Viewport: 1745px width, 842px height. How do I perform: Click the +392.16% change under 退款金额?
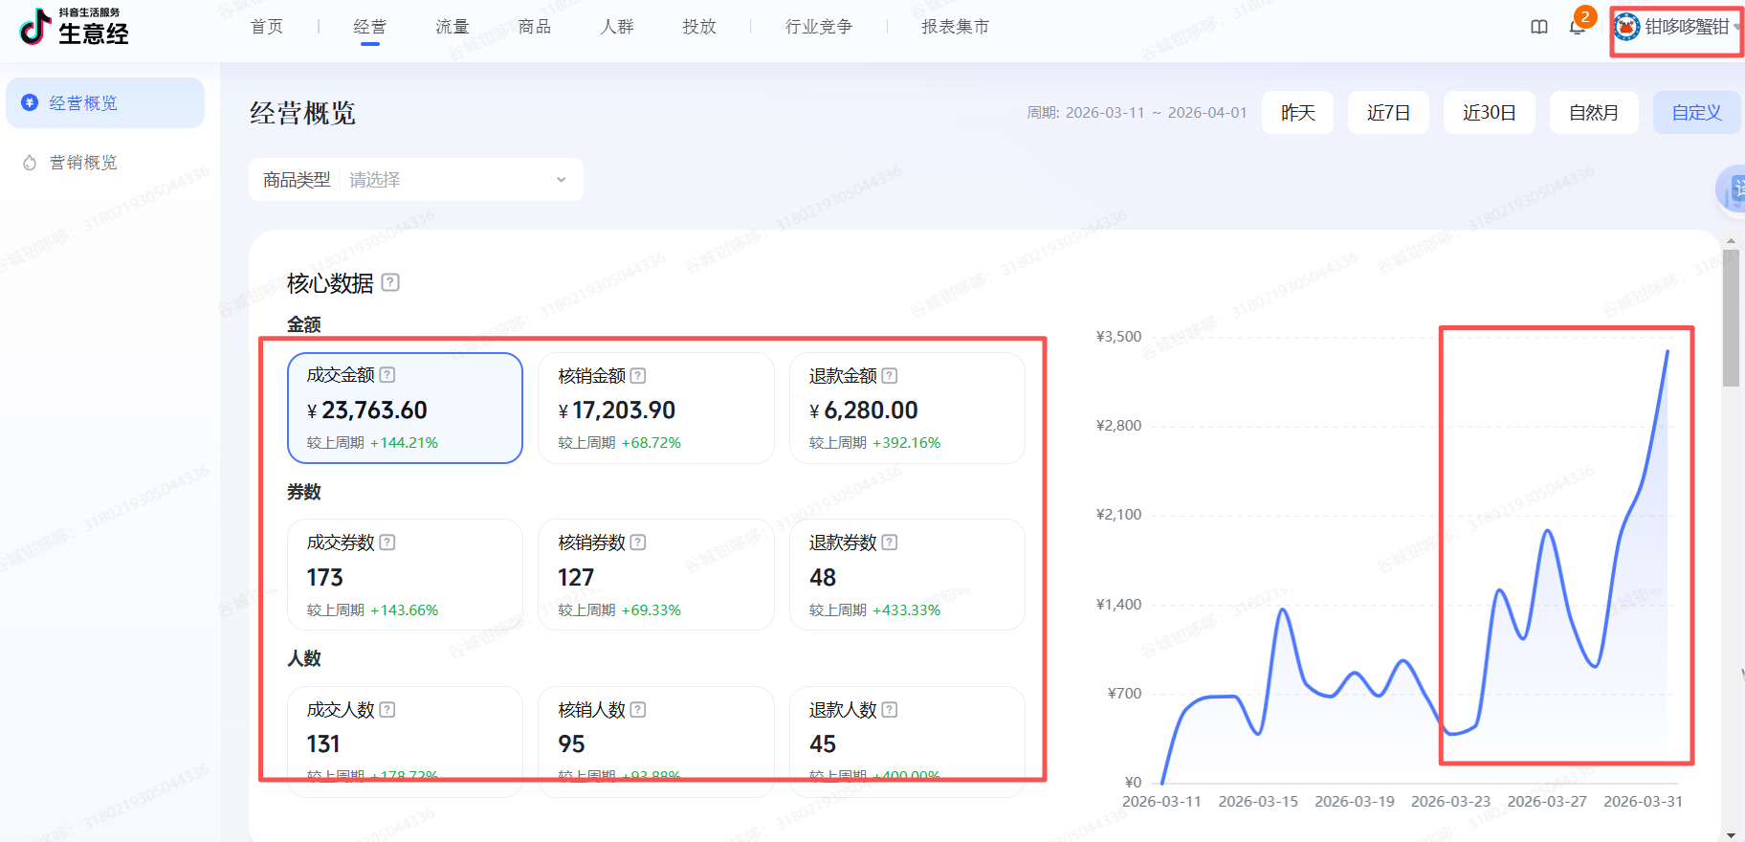[x=907, y=443]
